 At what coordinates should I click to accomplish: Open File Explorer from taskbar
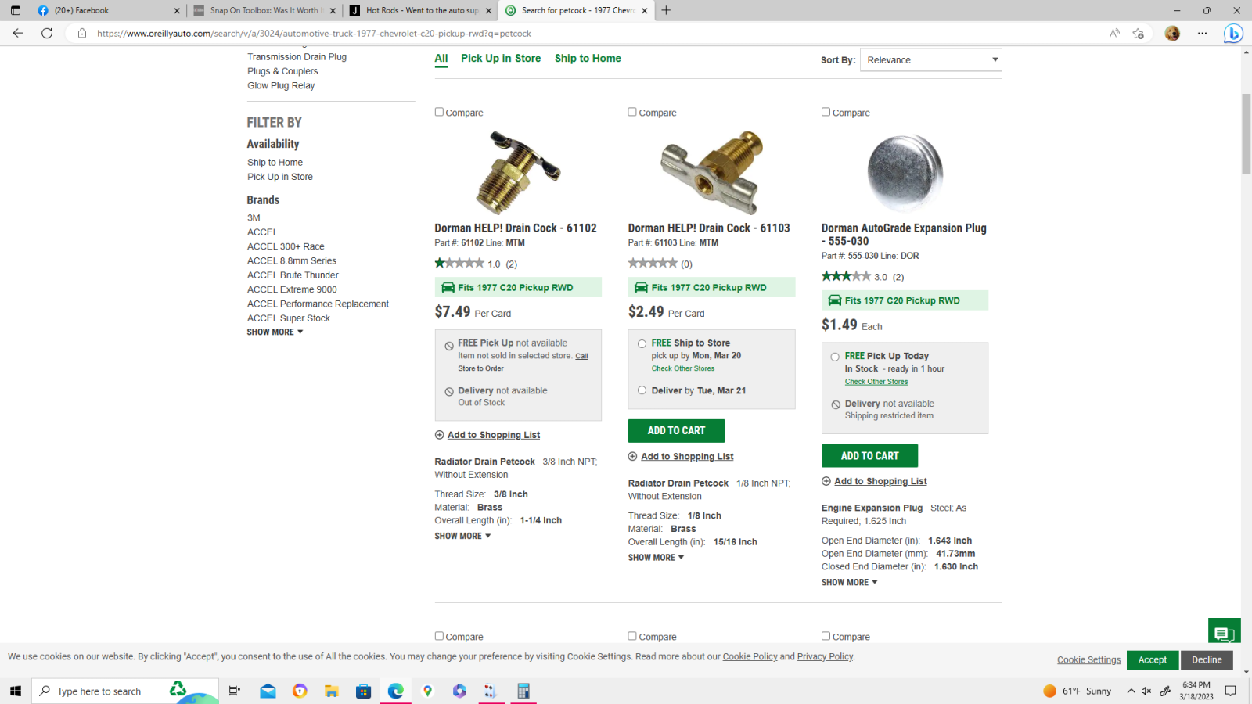click(332, 691)
